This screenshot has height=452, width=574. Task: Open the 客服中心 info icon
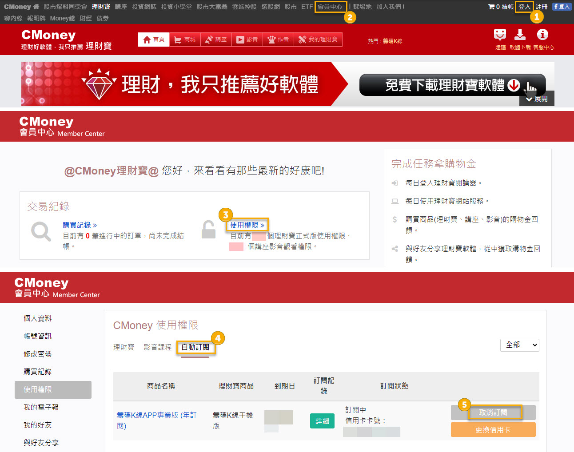point(542,35)
